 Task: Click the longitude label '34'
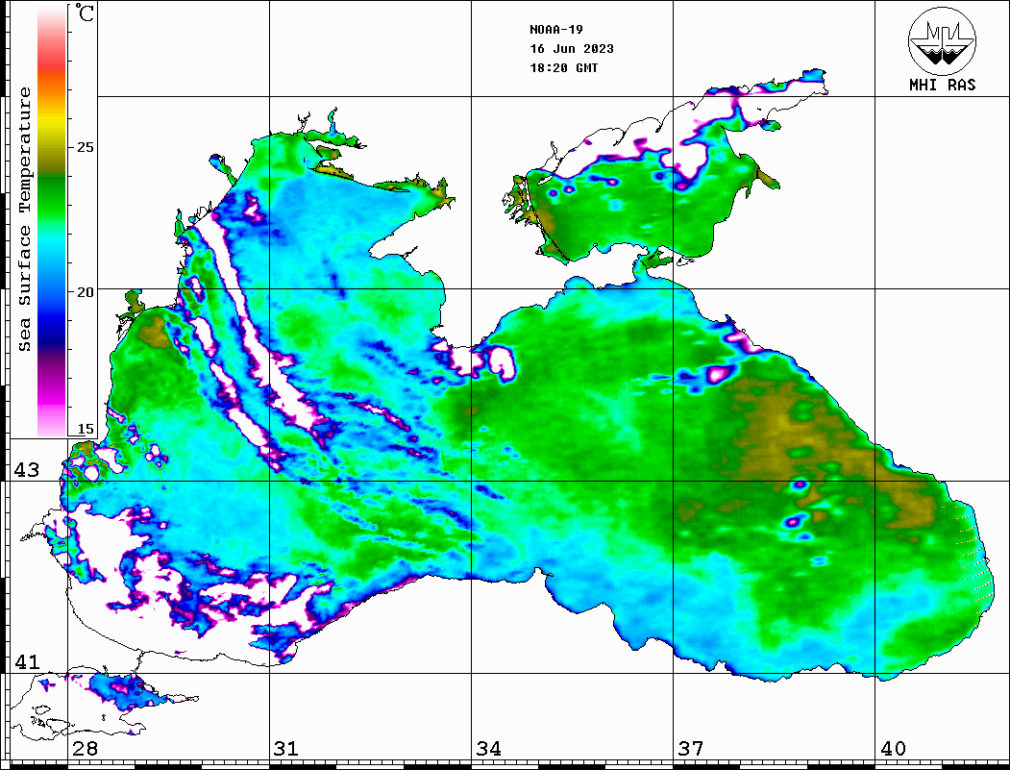pos(488,748)
